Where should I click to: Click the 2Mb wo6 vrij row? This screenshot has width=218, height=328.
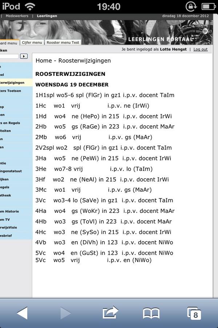(94, 137)
